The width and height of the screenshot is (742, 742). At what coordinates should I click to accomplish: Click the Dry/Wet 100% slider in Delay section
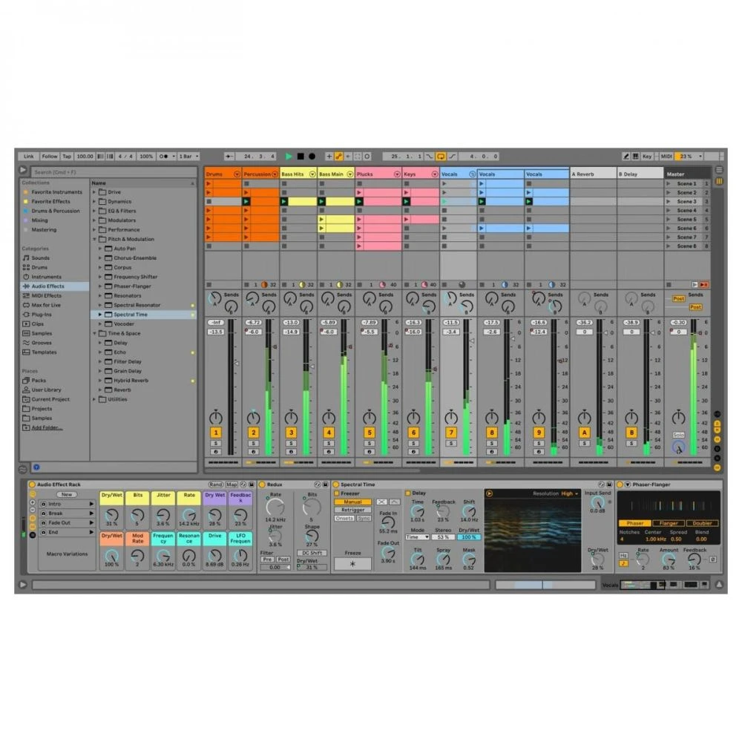(469, 537)
